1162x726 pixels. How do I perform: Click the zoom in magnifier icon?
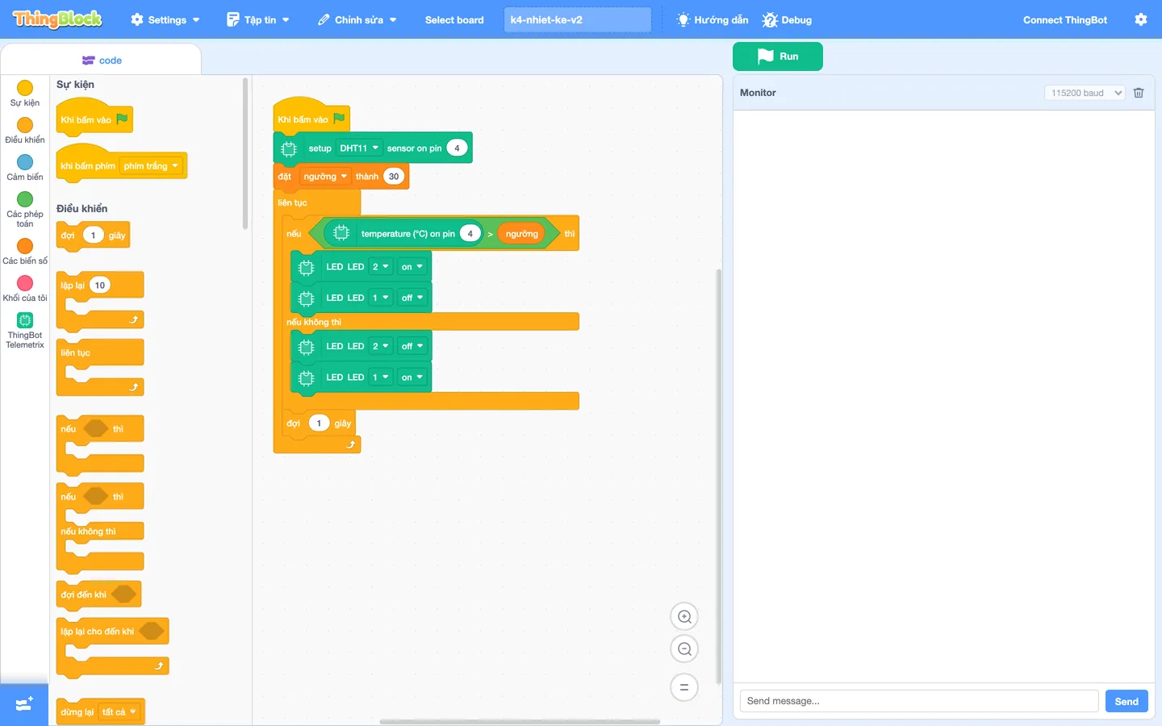click(x=684, y=617)
